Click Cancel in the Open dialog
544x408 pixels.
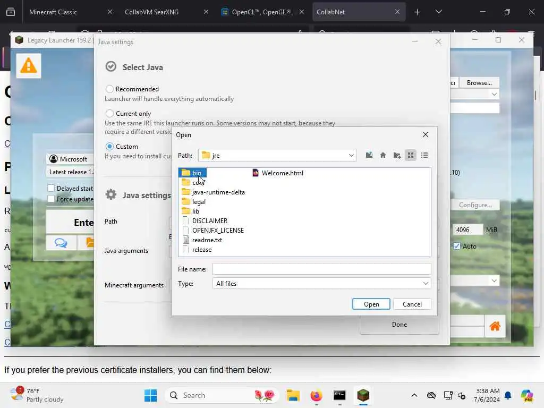(x=412, y=304)
